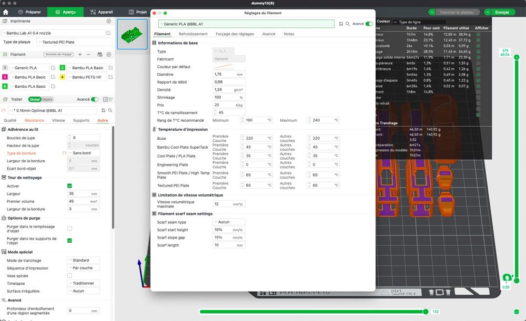Open the Generic PLA @BBL A1 preset dropdown
Viewport: 526px width, 321px height.
[246, 24]
